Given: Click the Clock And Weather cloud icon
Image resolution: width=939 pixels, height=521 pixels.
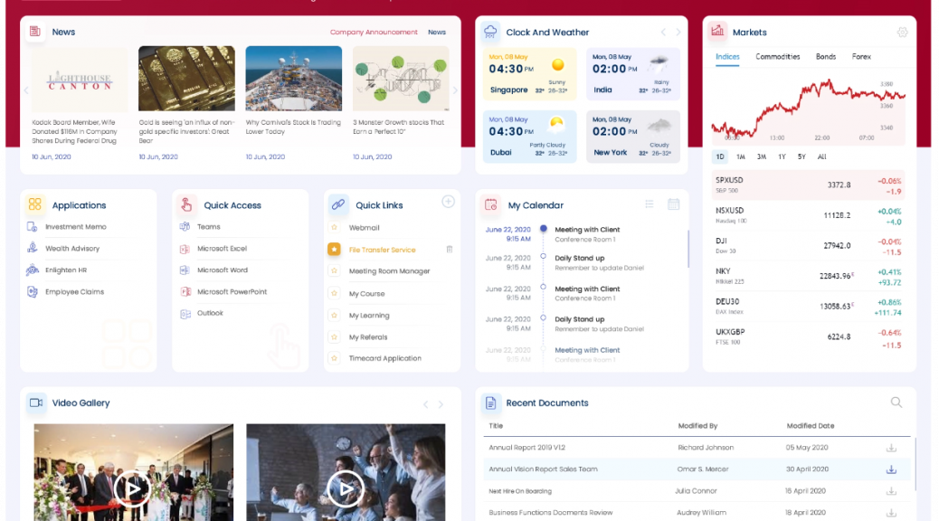Looking at the screenshot, I should point(490,32).
